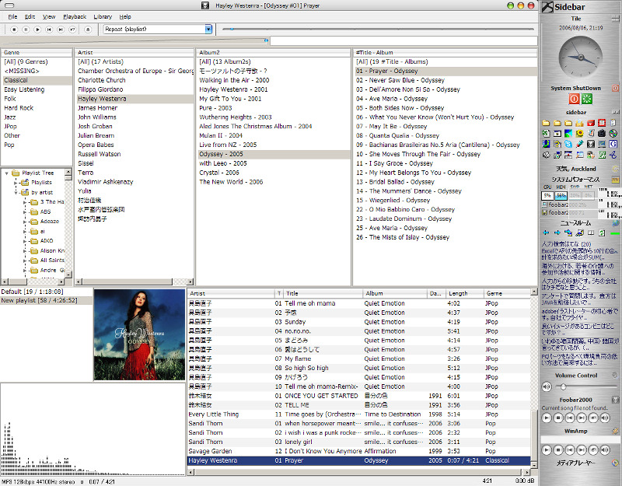Click Play in the sidebar Foobar2000 panel
622x486 pixels.
tap(547, 418)
